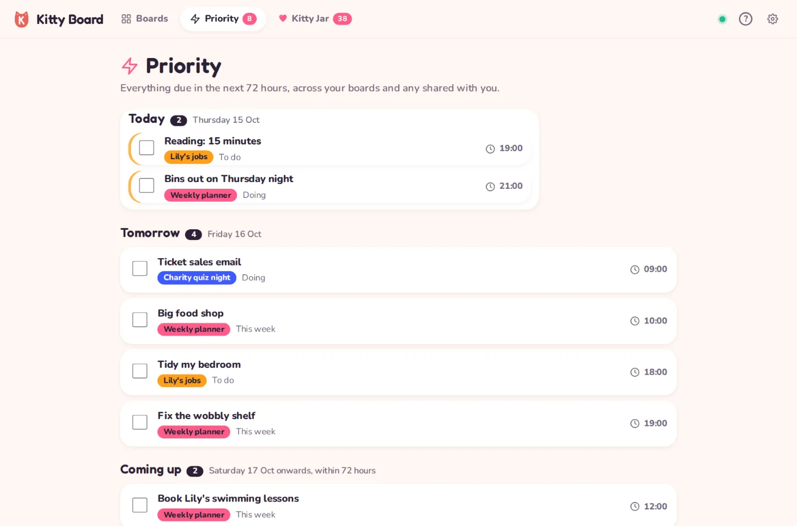Image resolution: width=797 pixels, height=526 pixels.
Task: Click the Kitty Board cat logo
Action: point(22,19)
